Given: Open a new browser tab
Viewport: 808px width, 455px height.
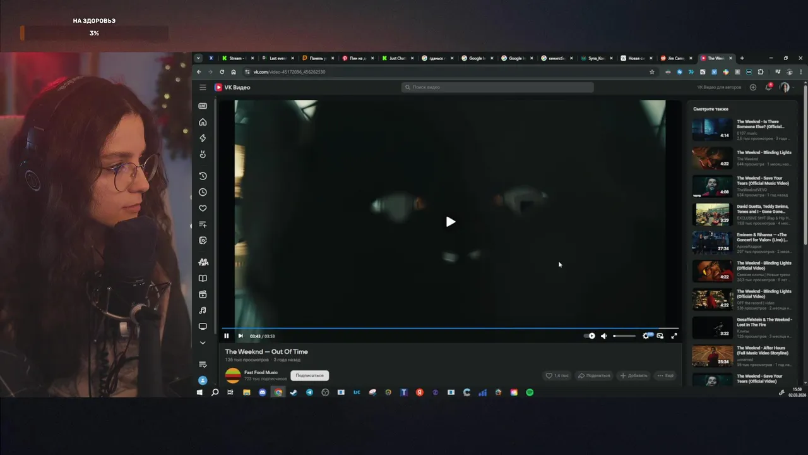Looking at the screenshot, I should coord(742,58).
